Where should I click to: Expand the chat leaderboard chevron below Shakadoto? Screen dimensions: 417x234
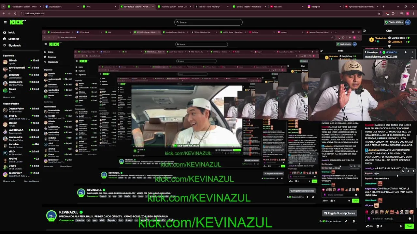point(389,46)
